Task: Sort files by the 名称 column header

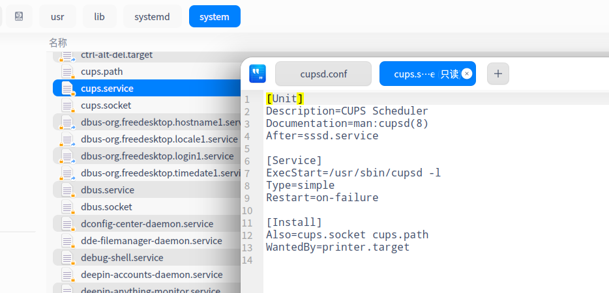Action: pyautogui.click(x=58, y=42)
